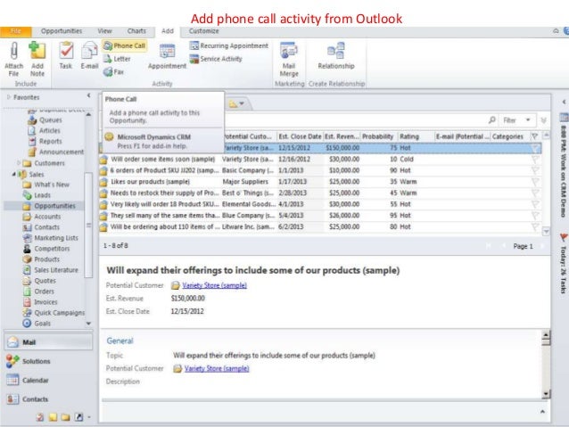
Task: Open Products in navigation tree
Action: [x=41, y=259]
